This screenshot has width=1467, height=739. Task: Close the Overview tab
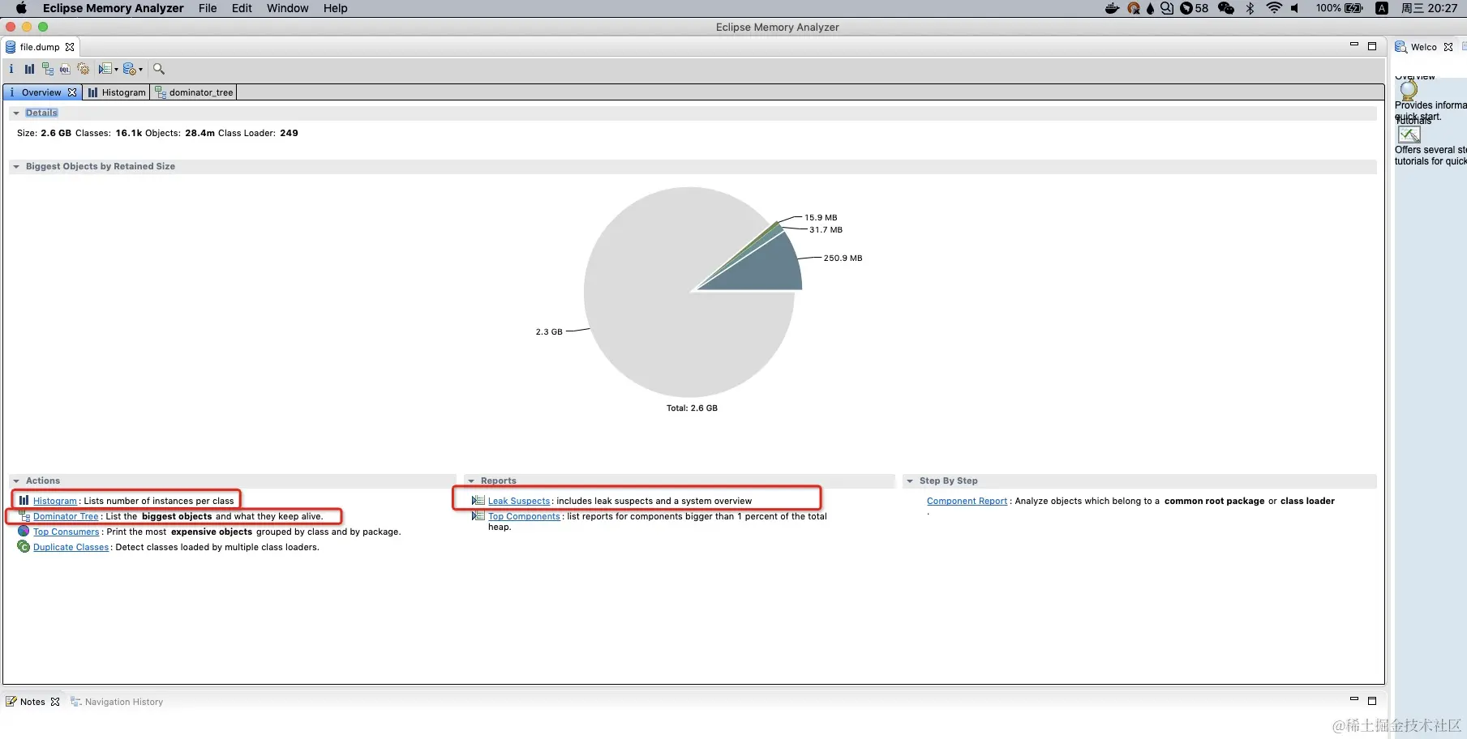72,92
